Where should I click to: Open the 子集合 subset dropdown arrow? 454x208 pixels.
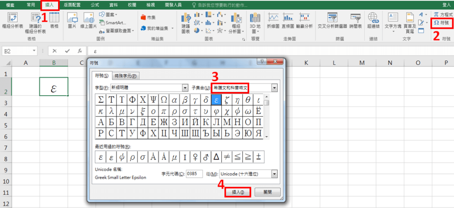tap(274, 88)
